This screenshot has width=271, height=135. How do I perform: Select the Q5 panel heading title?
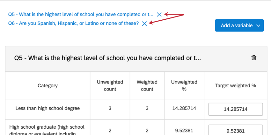(x=107, y=58)
